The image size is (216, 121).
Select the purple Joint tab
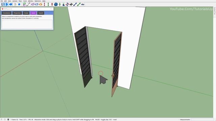tap(33, 13)
